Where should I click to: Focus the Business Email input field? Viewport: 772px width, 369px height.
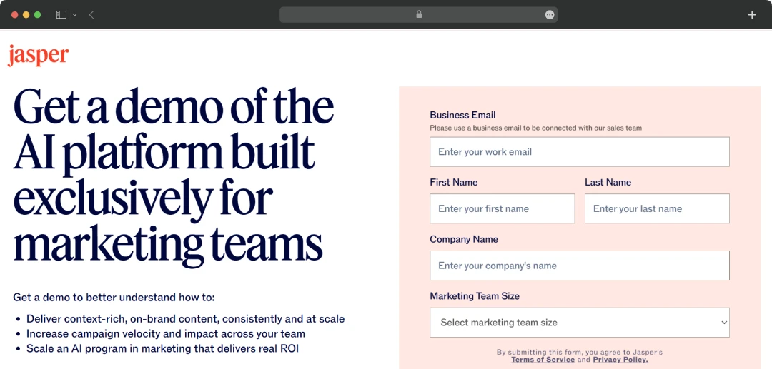click(x=580, y=152)
